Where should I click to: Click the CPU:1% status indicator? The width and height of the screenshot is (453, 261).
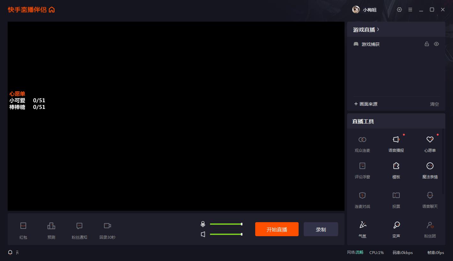click(x=376, y=252)
